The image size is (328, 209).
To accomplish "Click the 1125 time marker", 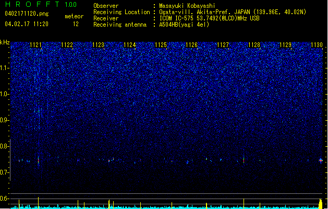I will [x=161, y=44].
